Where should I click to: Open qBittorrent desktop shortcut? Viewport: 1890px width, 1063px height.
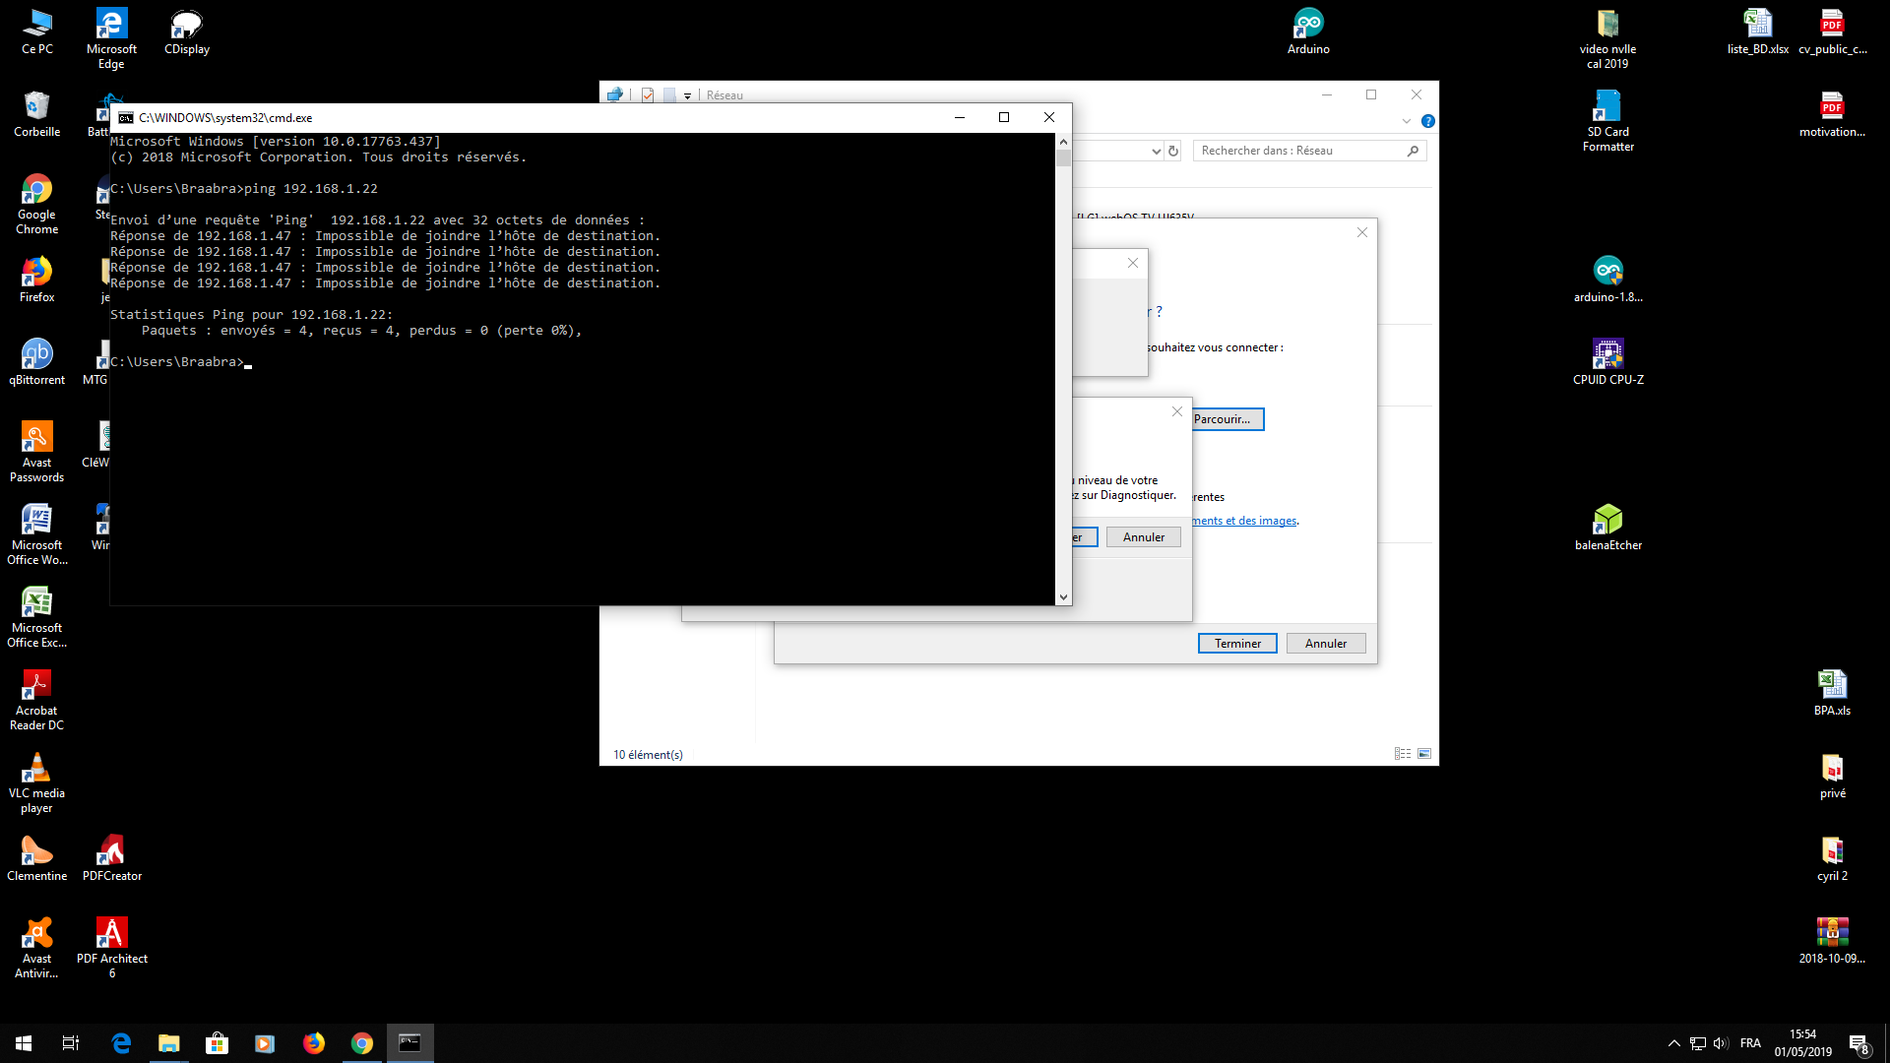[x=37, y=362]
